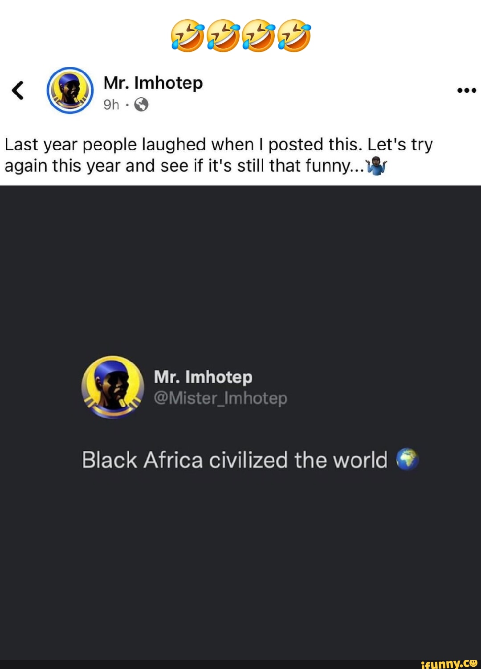The image size is (481, 669).
Task: Open Mr. Imhotep's profile via name
Action: tap(154, 82)
